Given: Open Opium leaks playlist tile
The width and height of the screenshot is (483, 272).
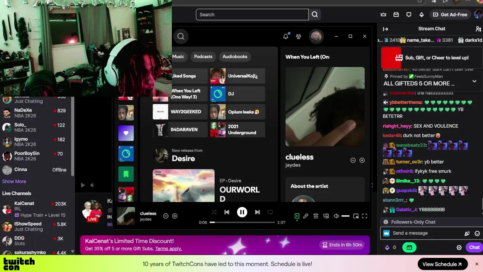Looking at the screenshot, I should point(237,112).
